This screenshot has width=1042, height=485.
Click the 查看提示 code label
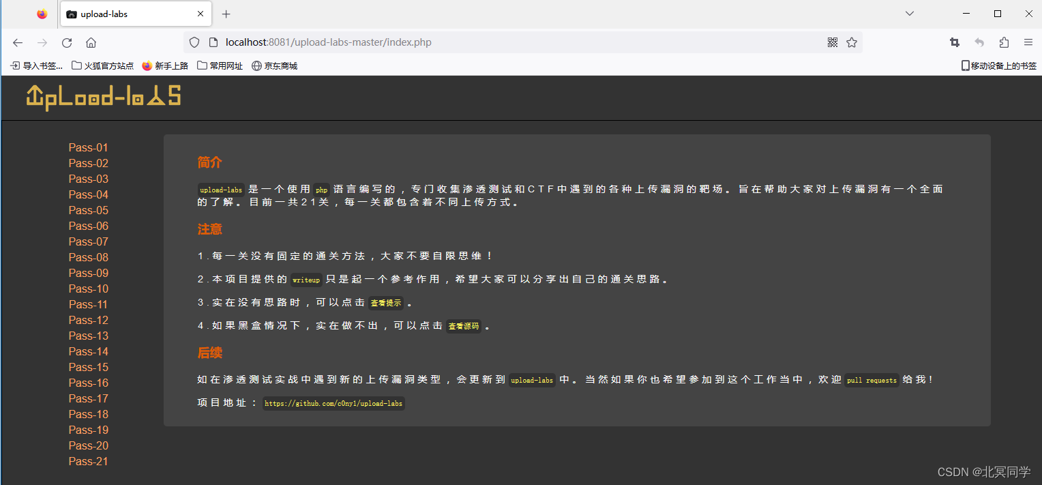click(386, 303)
